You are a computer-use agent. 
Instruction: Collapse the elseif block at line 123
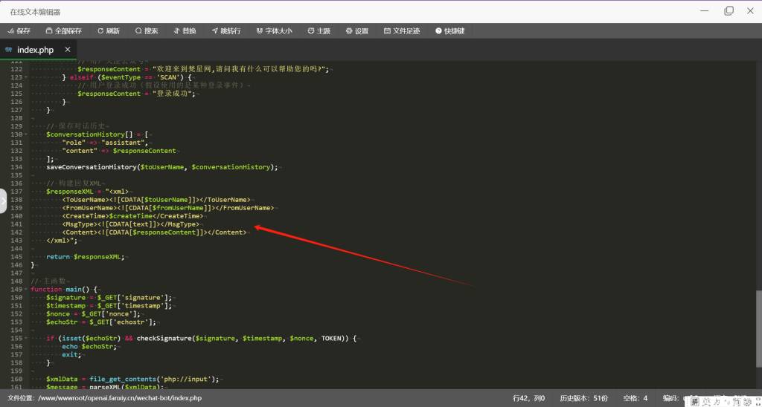point(26,77)
